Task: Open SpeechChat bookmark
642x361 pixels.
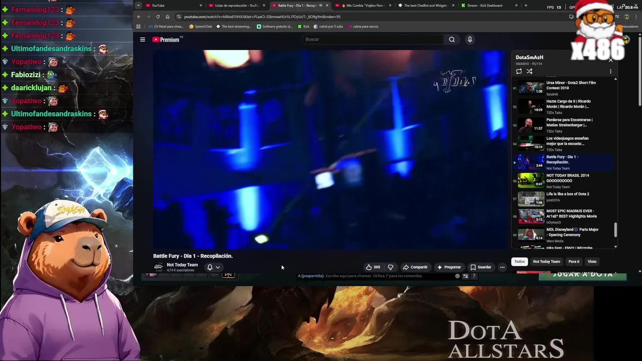Action: tap(201, 27)
